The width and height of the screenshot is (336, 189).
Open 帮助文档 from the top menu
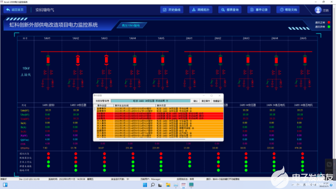click(x=288, y=10)
